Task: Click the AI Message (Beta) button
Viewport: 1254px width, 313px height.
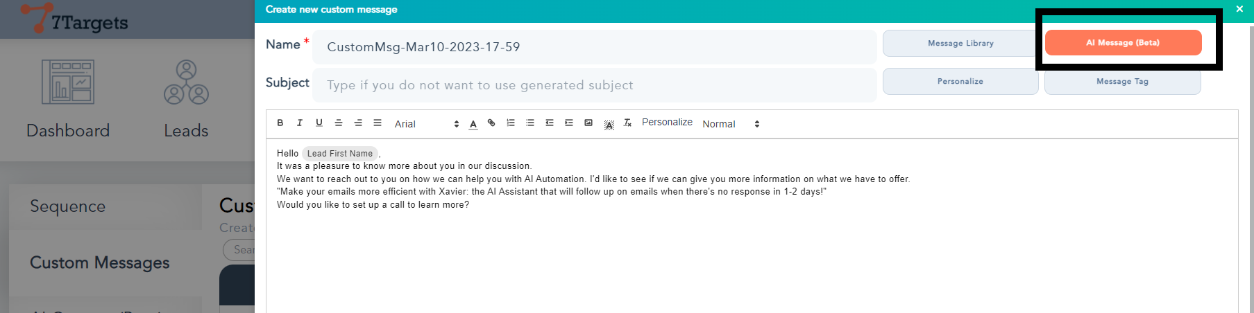Action: pos(1123,43)
